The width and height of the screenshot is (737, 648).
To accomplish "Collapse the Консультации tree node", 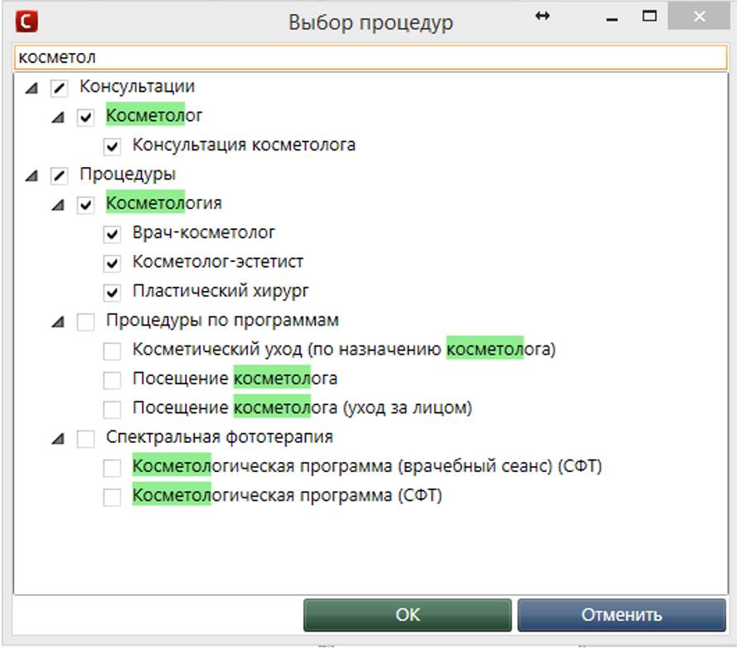I will [x=31, y=88].
